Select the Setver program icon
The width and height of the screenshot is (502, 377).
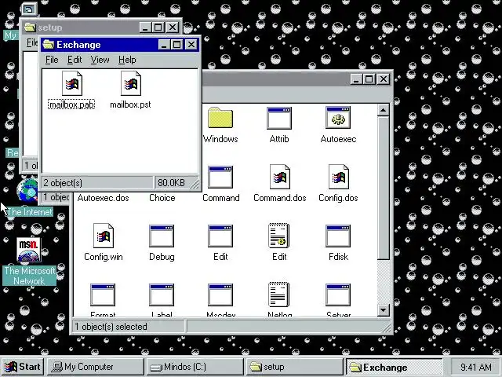pos(338,295)
